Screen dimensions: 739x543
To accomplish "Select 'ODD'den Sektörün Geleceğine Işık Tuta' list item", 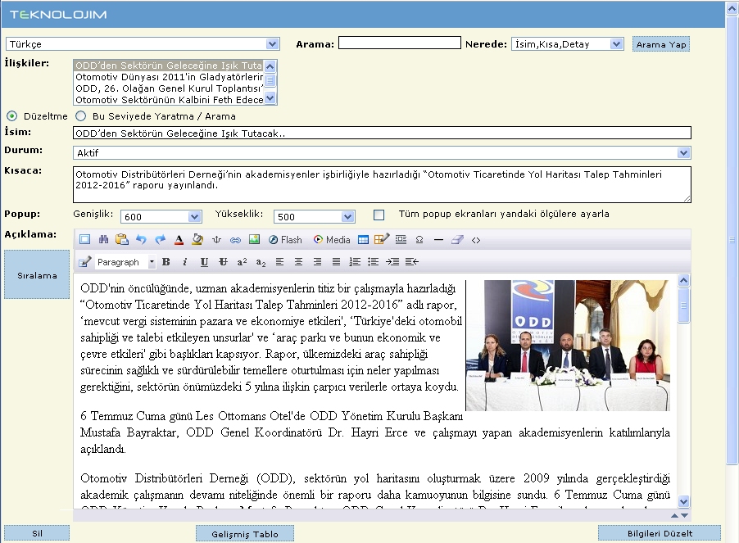I will coord(169,66).
